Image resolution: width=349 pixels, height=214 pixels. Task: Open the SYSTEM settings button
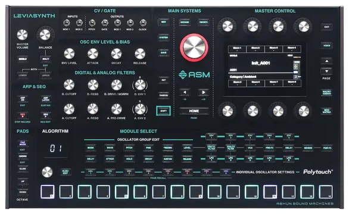(163, 37)
